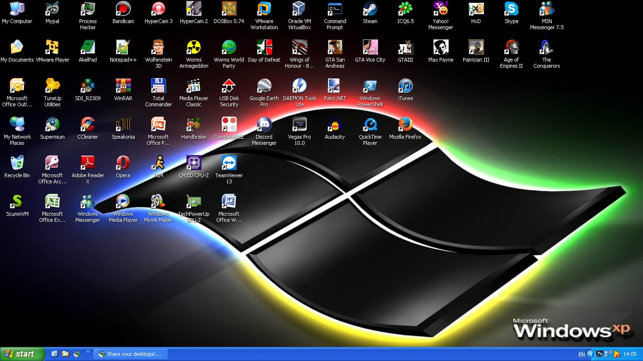The image size is (643, 361).
Task: Select the Age of Empires II icon
Action: tap(511, 47)
